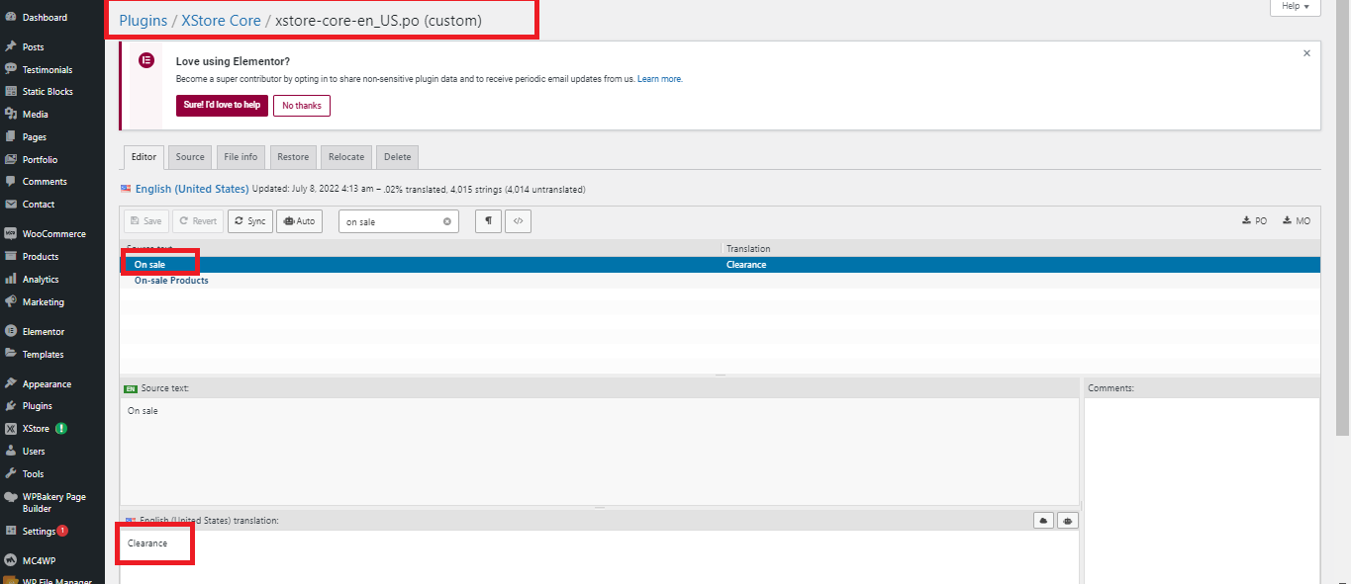Viewport: 1351px width, 584px height.
Task: Click the Clearance translation cell
Action: point(746,265)
